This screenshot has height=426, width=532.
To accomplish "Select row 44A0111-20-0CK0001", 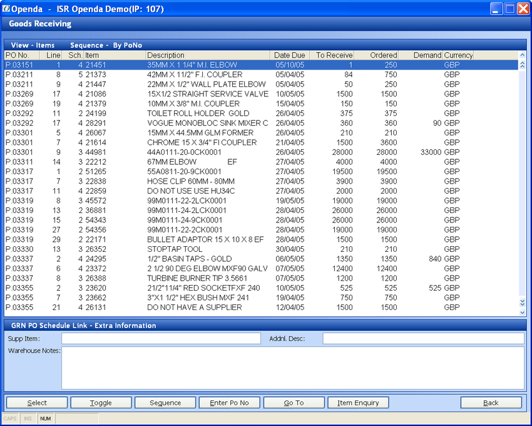I will click(261, 152).
